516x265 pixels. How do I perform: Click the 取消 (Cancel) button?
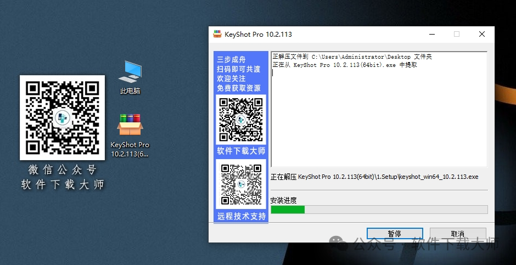458,234
